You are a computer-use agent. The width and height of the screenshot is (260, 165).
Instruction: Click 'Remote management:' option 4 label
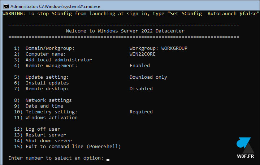click(51, 66)
